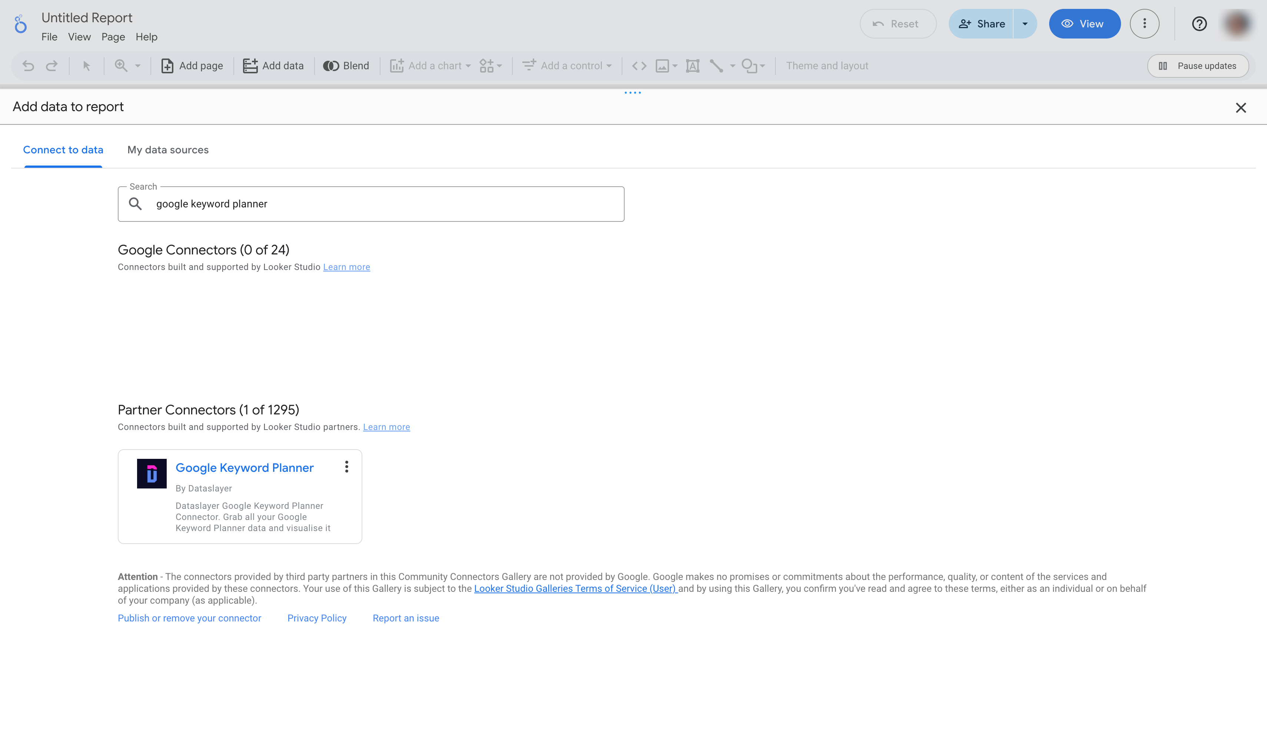Select the text box tool
Viewport: 1267px width, 734px height.
pyautogui.click(x=692, y=66)
